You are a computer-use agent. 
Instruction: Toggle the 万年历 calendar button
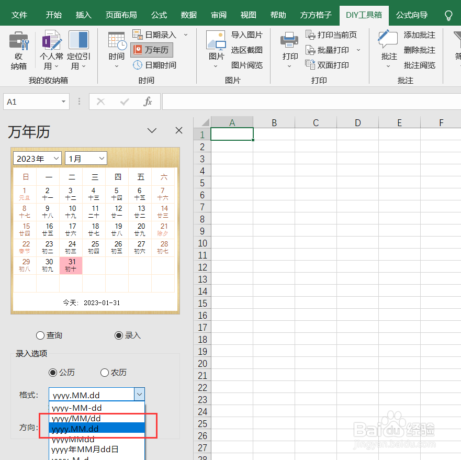pyautogui.click(x=152, y=50)
